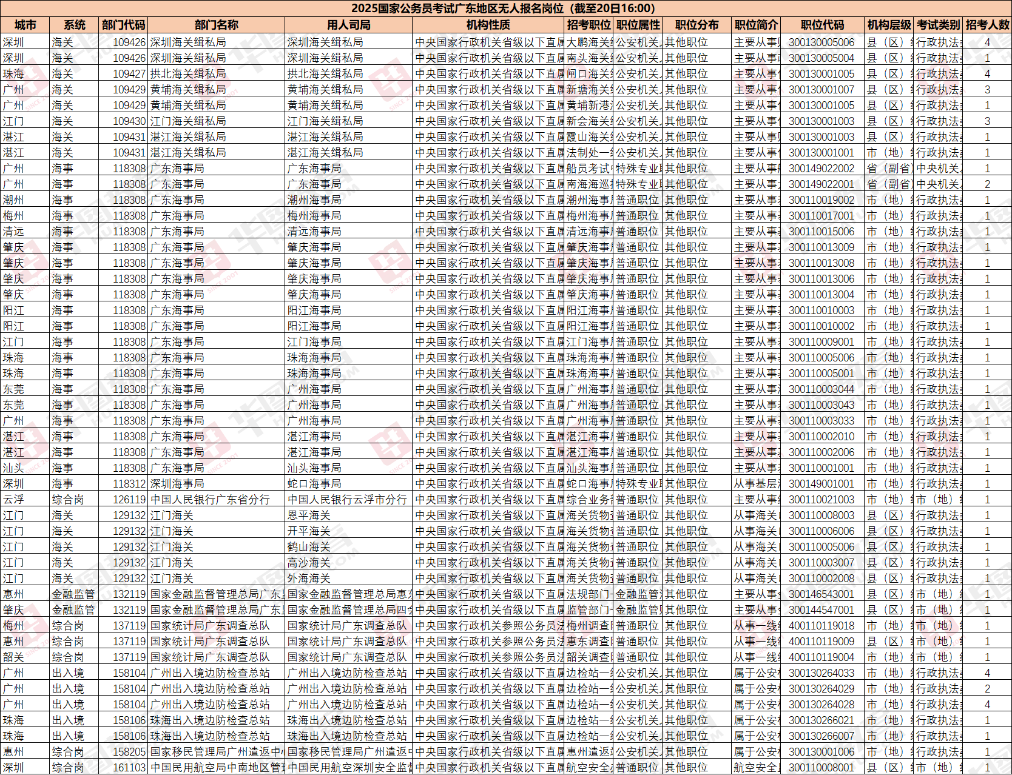Click the 蛇口海事局 cell
The image size is (1012, 775).
point(348,484)
